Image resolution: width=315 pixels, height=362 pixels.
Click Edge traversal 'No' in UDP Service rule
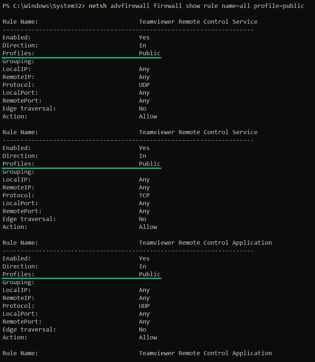coord(142,108)
